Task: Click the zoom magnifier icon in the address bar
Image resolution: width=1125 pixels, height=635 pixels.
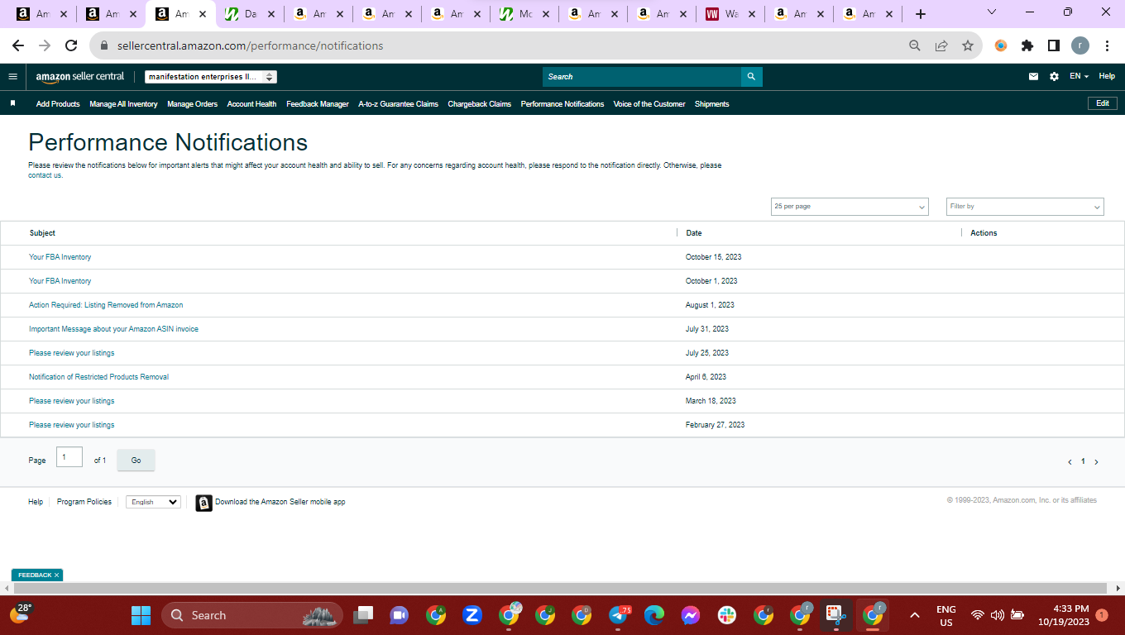Action: 914,45
